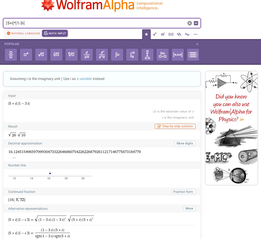Screen dimensions: 261x239
Task: Insert an indefinite integral template
Action: 117,55
